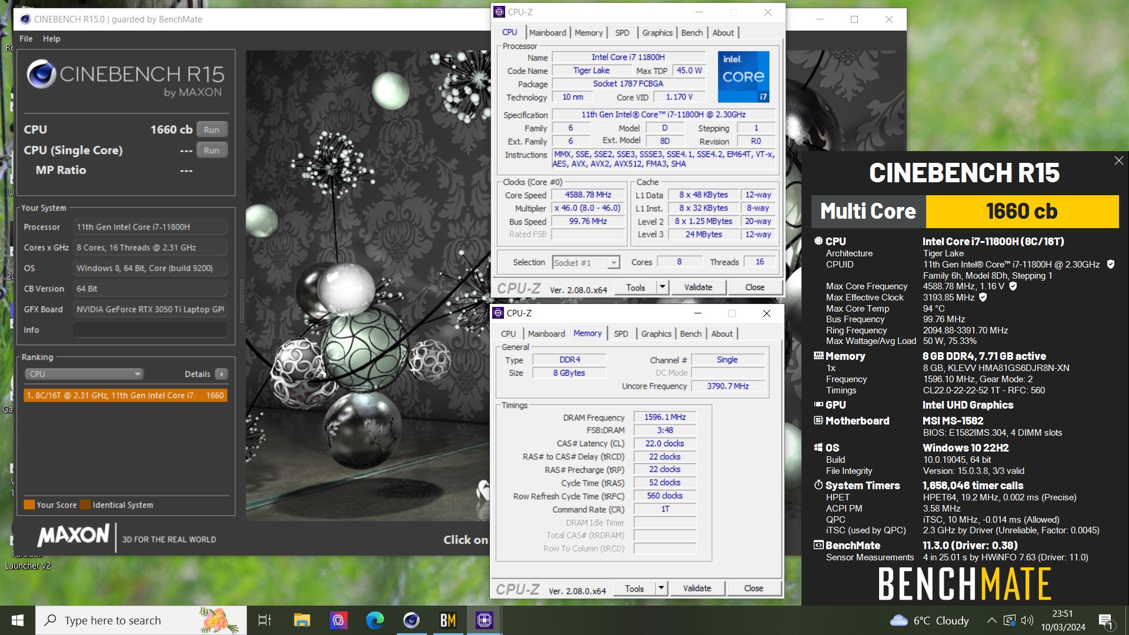Viewport: 1129px width, 635px height.
Task: Click the CPU chip icon in BenchMate panel
Action: [818, 241]
